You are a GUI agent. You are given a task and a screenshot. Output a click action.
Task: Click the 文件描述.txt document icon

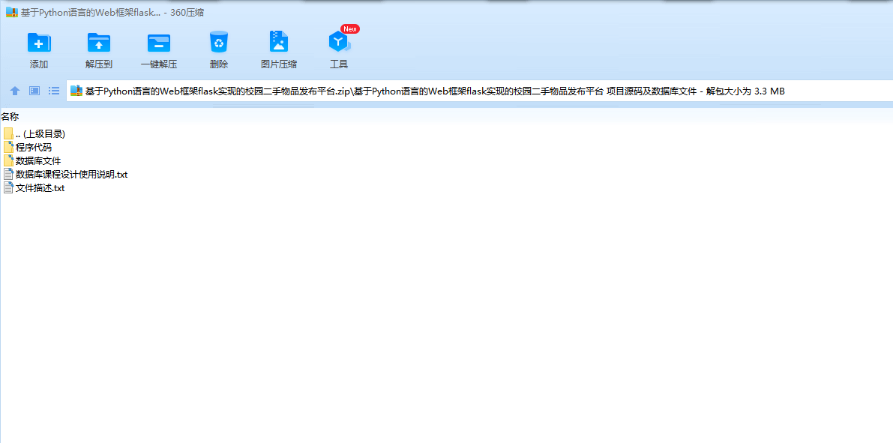[x=8, y=188]
